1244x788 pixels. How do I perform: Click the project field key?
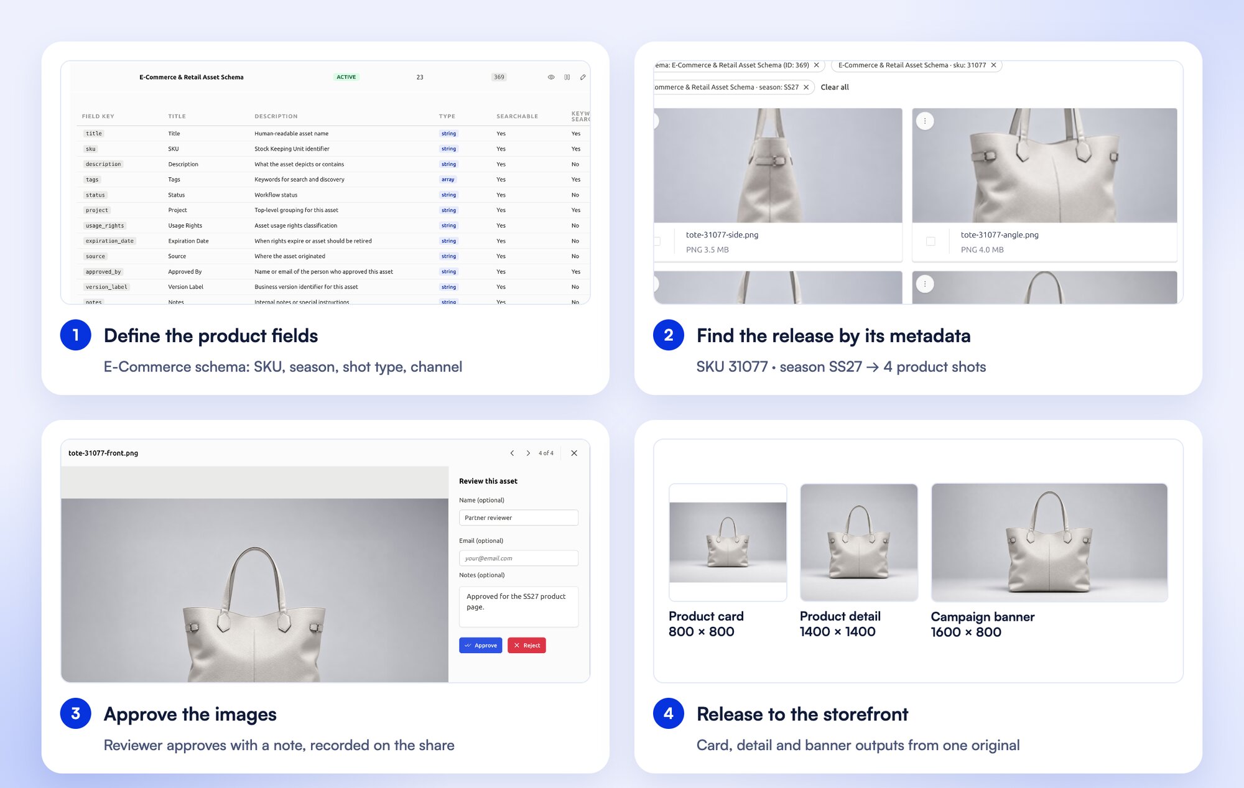(x=96, y=210)
